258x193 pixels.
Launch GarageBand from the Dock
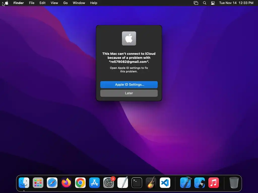151,182
